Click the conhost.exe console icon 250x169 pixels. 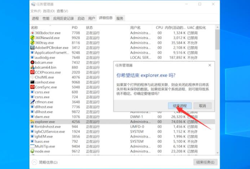[32, 82]
